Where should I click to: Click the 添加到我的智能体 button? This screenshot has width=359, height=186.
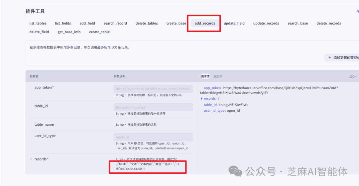coord(342,58)
